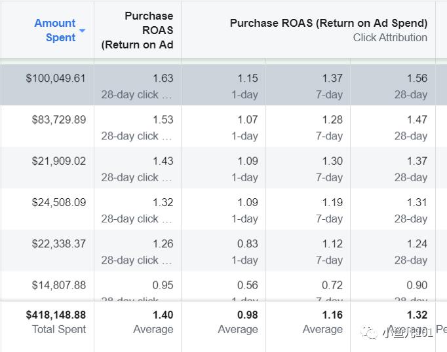The height and width of the screenshot is (352, 447).
Task: Click the $14,807.88 amount spent cell
Action: [58, 285]
